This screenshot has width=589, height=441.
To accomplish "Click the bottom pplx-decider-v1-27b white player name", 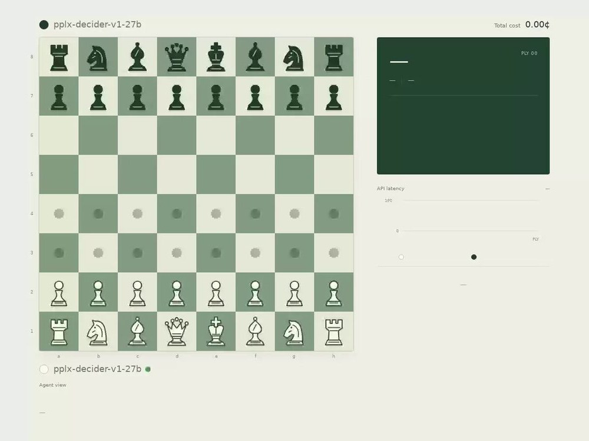I will click(97, 369).
